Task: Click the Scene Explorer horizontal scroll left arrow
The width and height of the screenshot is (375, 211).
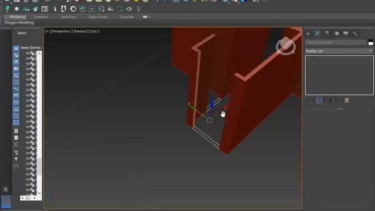Action: [x=23, y=198]
